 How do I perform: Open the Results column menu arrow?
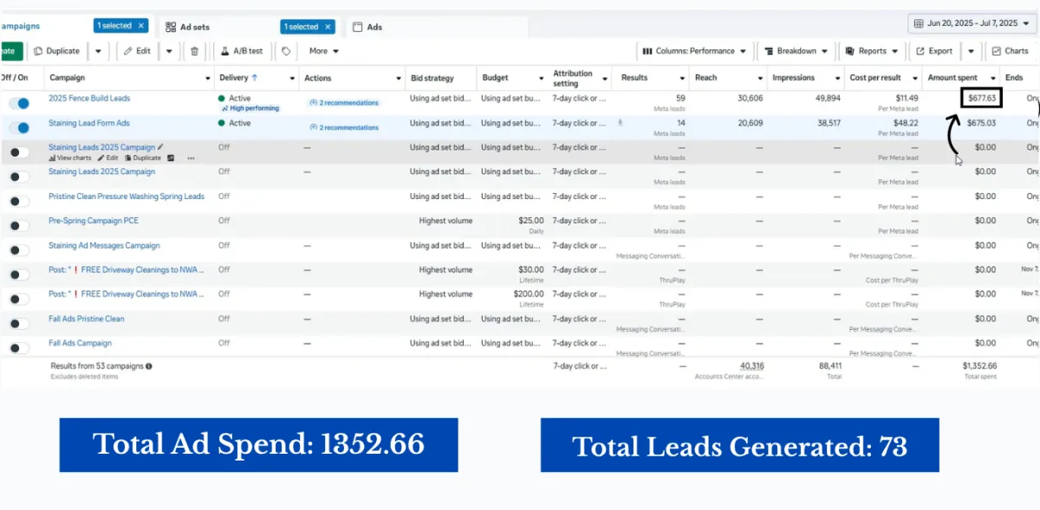(x=681, y=78)
